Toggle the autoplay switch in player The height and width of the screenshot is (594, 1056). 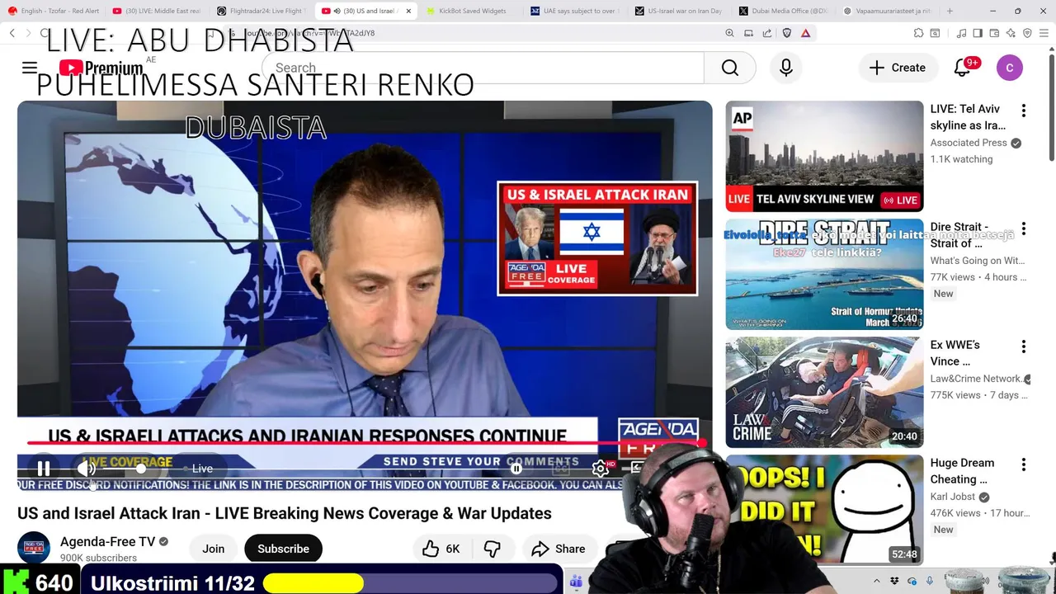coord(516,469)
